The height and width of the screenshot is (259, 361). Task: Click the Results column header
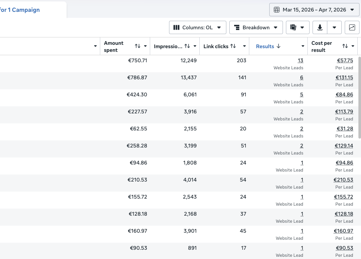[x=265, y=46]
